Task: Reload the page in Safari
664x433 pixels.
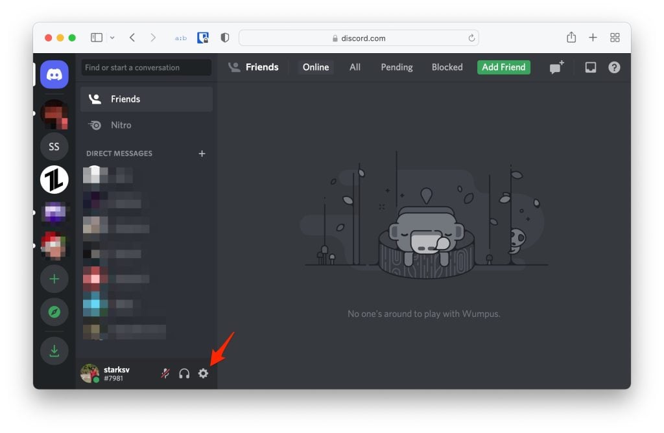Action: [471, 38]
